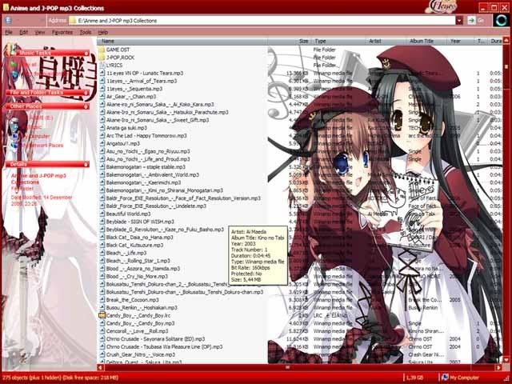
Task: Select Busou_Renkin_-_Hoshiakari.mp3
Action: (142, 307)
